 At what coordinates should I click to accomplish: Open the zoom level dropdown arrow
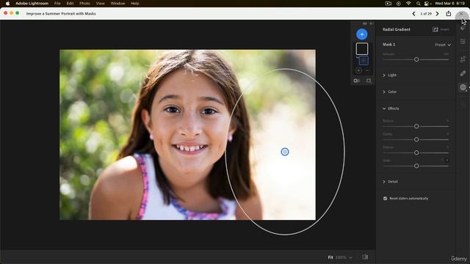[350, 257]
